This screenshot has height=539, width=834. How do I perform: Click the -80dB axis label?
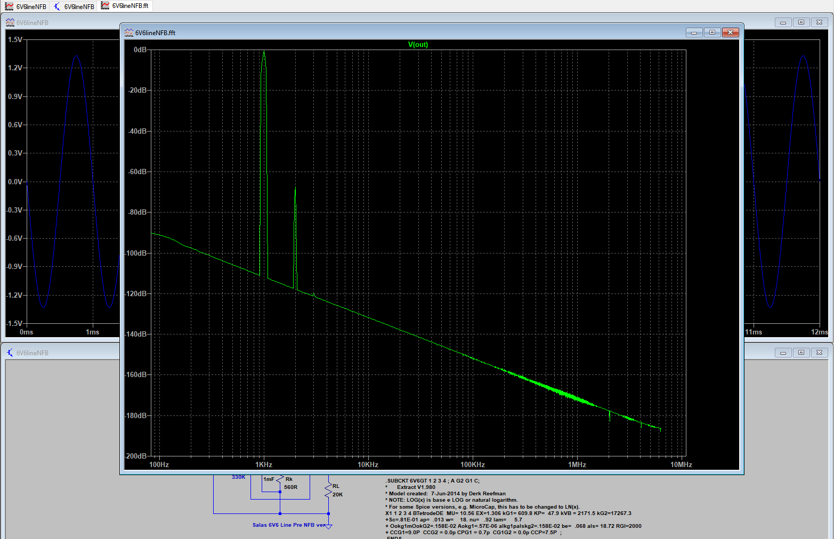pos(137,212)
